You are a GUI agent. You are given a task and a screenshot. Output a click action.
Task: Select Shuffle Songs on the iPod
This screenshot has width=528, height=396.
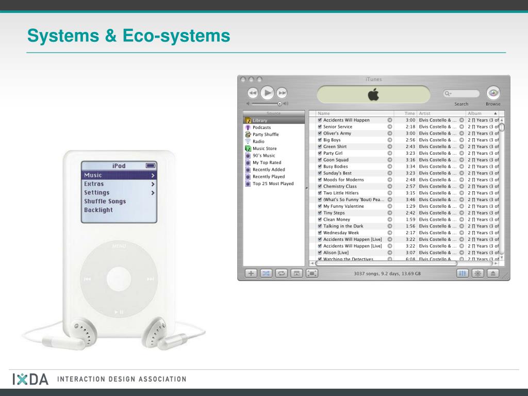tap(119, 202)
